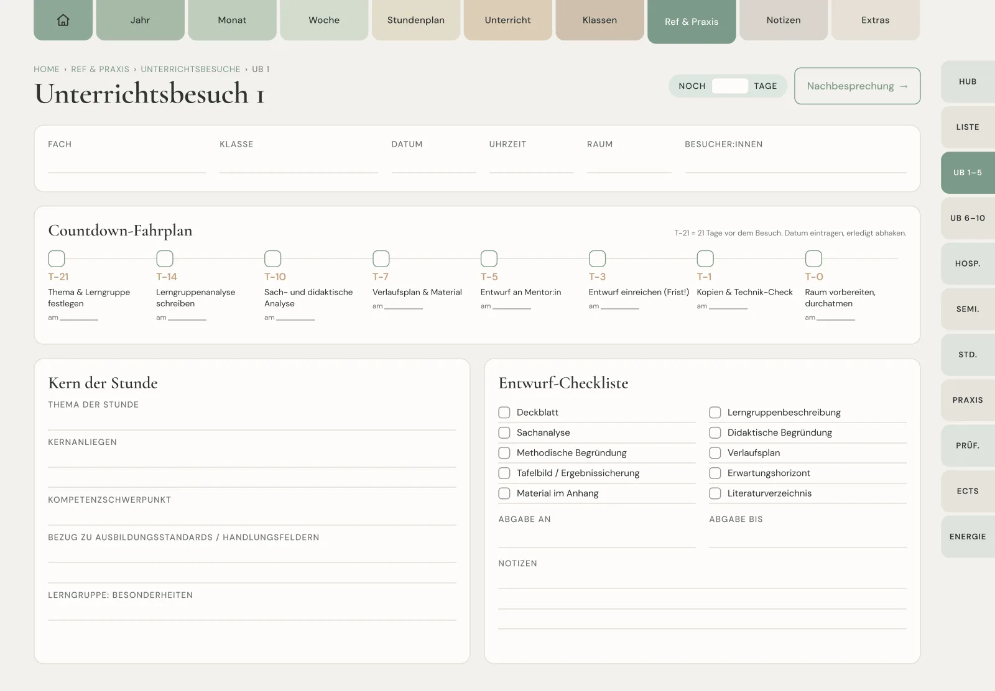Open the Home icon tab
Image resolution: width=995 pixels, height=691 pixels.
[63, 20]
